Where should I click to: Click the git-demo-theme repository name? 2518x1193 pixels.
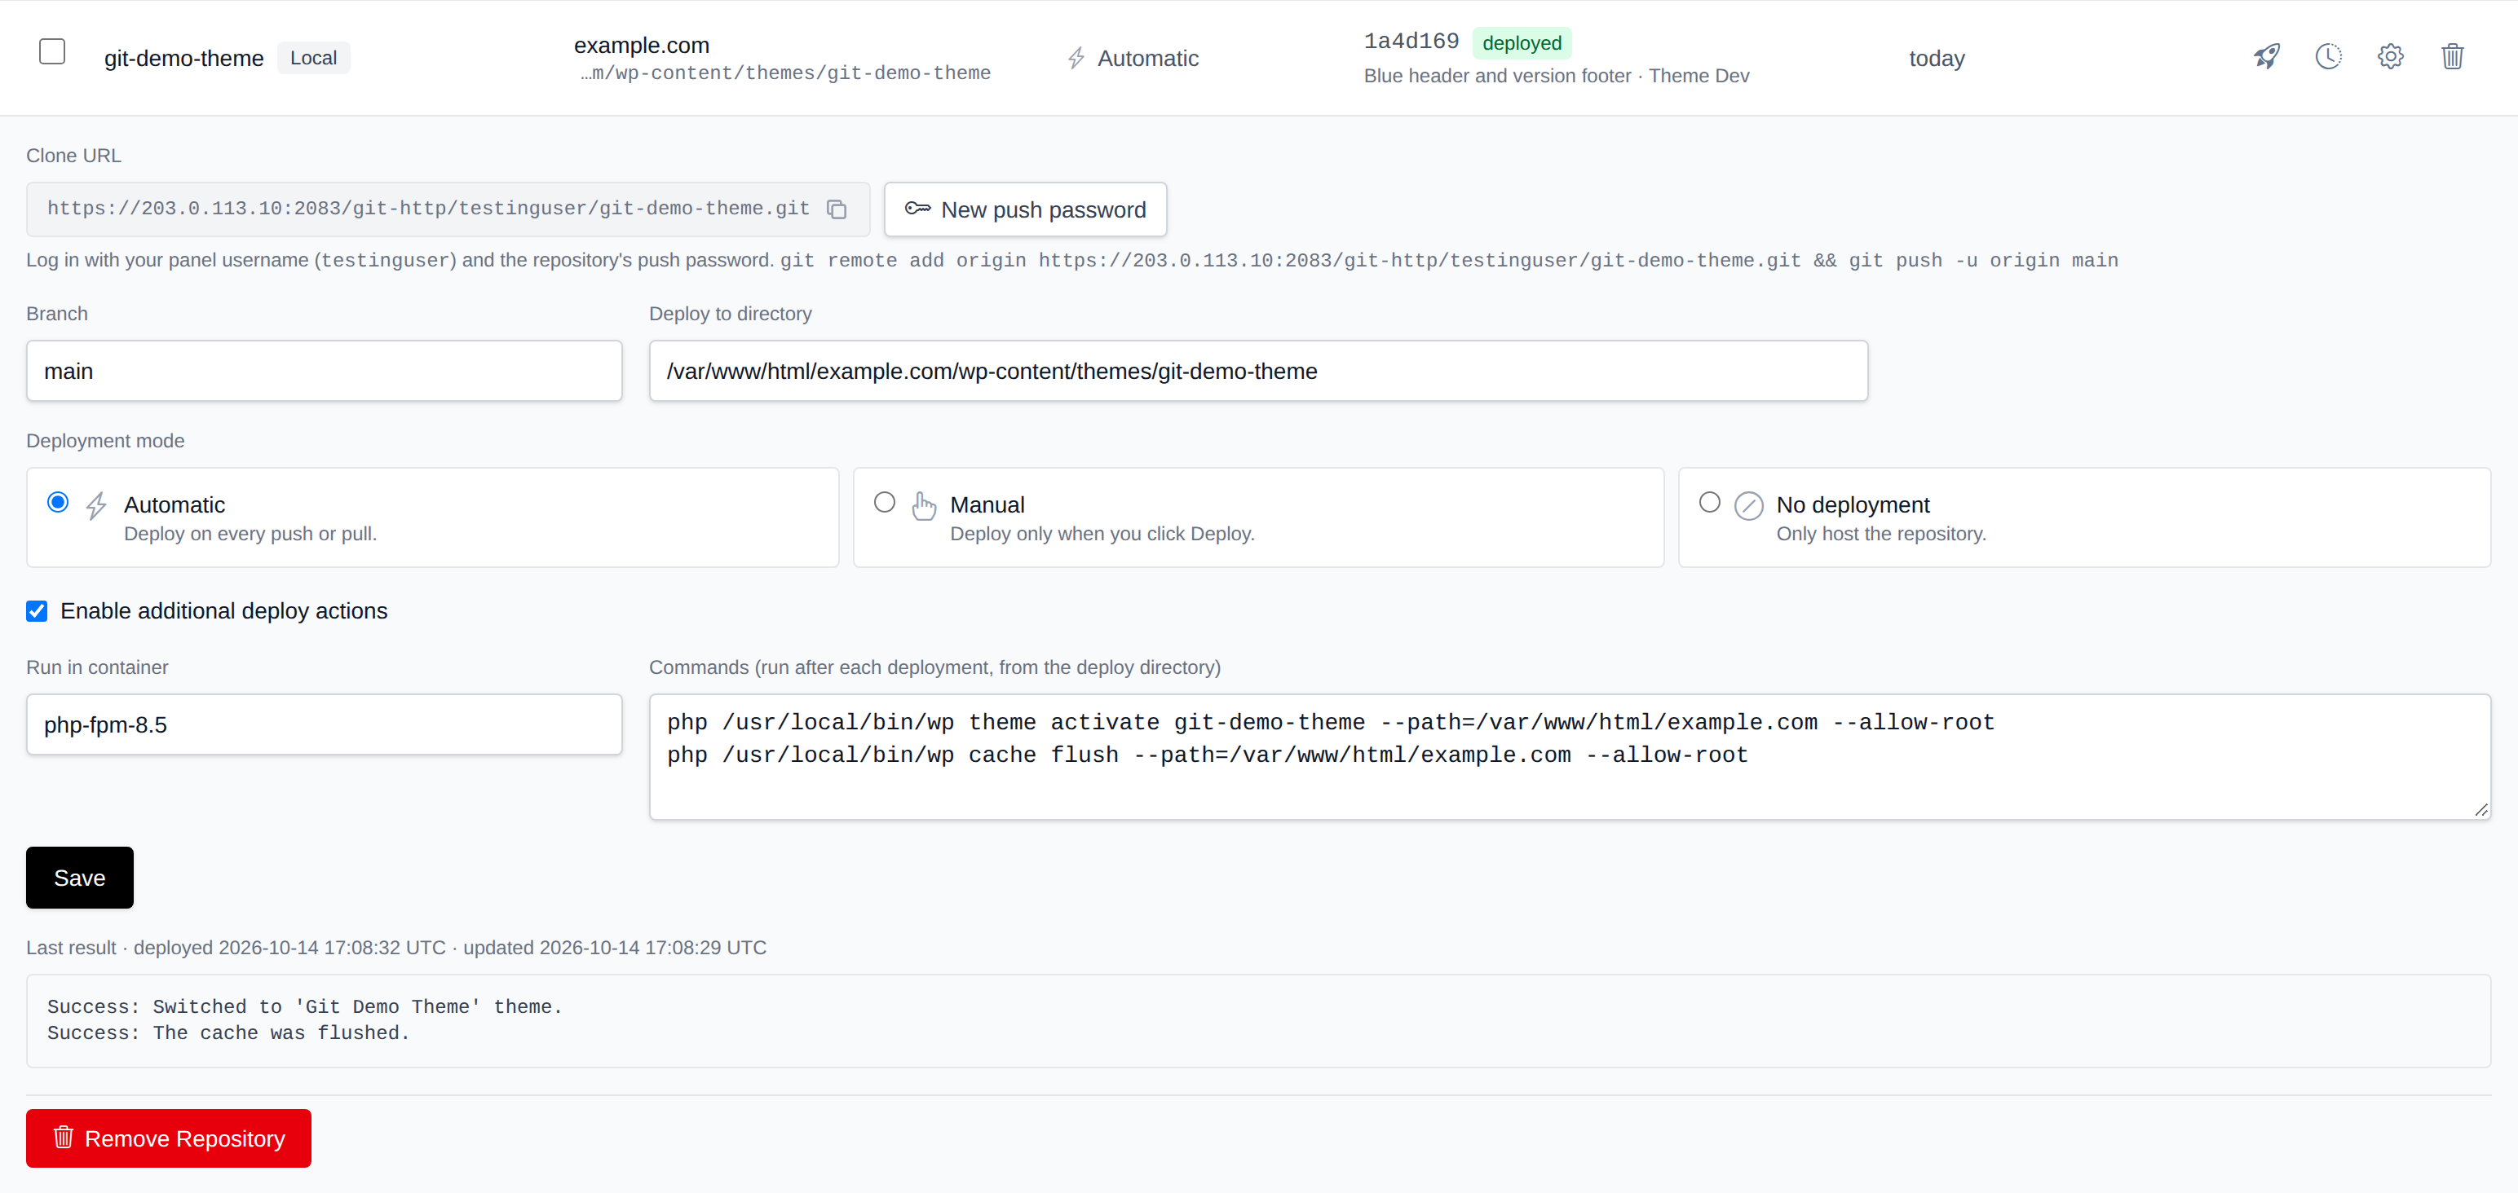(x=183, y=59)
